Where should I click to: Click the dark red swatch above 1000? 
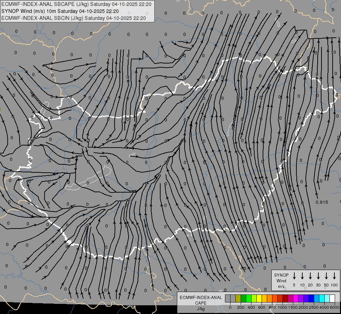click(x=285, y=298)
